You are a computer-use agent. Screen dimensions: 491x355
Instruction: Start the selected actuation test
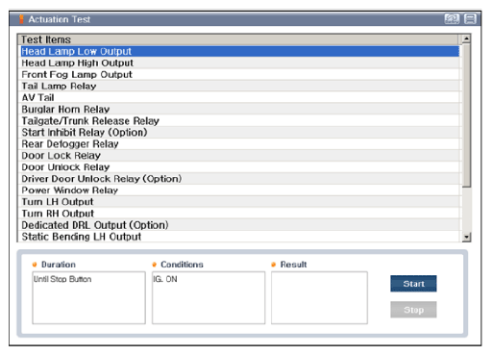coord(413,284)
